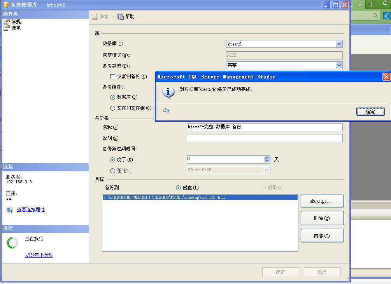This screenshot has width=391, height=284.
Task: Expand the 备份类型 完整 dropdown
Action: click(x=339, y=65)
